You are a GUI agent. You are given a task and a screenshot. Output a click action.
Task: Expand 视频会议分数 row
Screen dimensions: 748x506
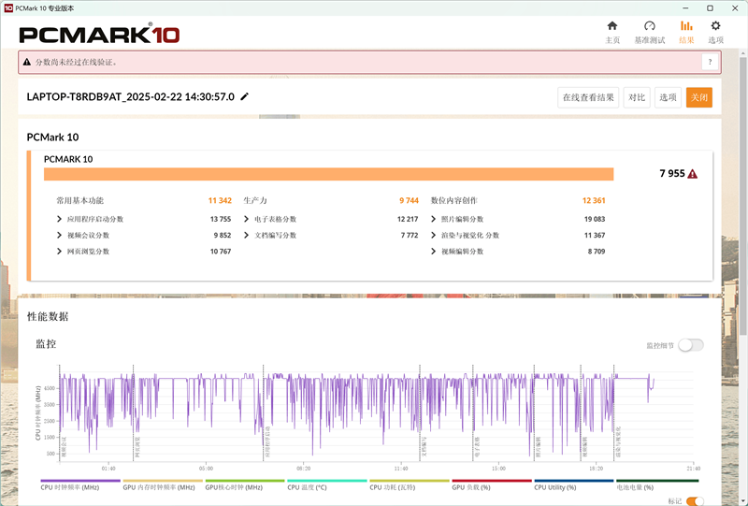[60, 235]
